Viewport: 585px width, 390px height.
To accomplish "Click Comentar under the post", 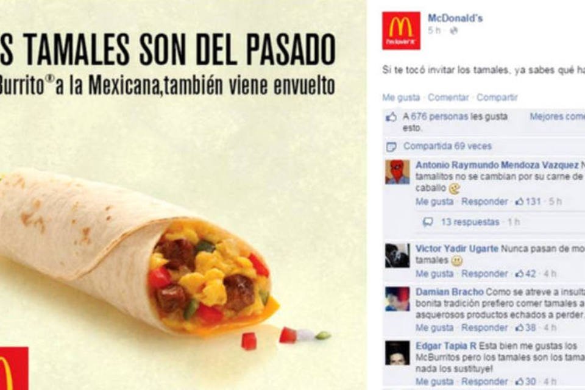I will click(448, 97).
